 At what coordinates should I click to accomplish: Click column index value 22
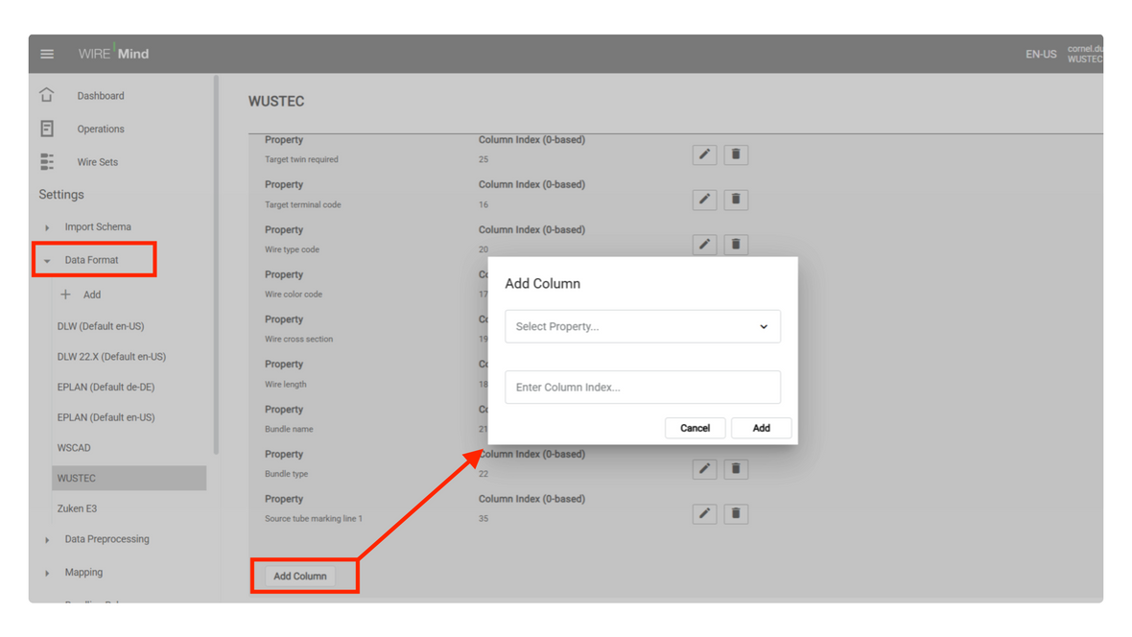pyautogui.click(x=483, y=474)
